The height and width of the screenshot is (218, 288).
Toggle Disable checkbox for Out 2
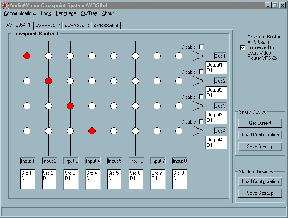pyautogui.click(x=201, y=72)
